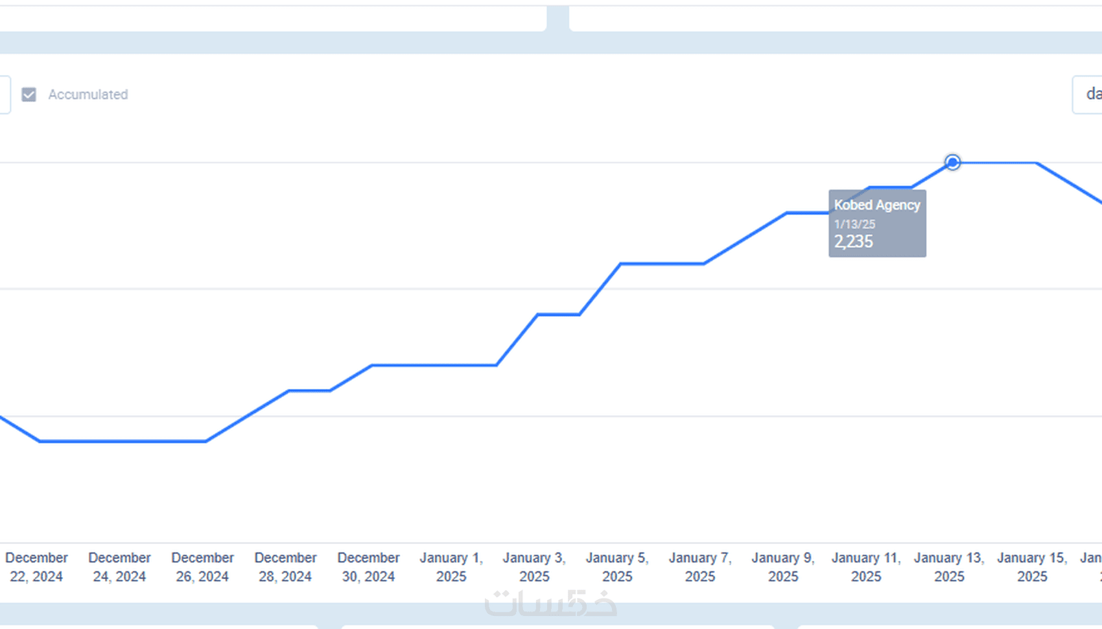Select the December 22, 2024 axis label

pyautogui.click(x=36, y=567)
